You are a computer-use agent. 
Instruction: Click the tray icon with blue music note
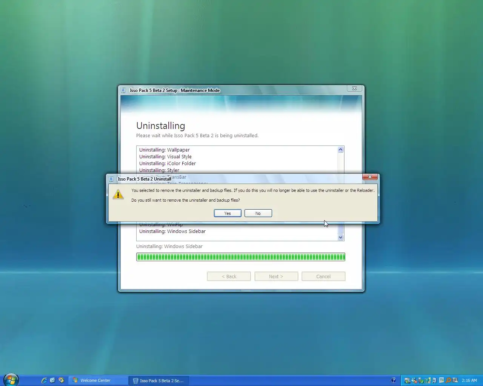434,380
